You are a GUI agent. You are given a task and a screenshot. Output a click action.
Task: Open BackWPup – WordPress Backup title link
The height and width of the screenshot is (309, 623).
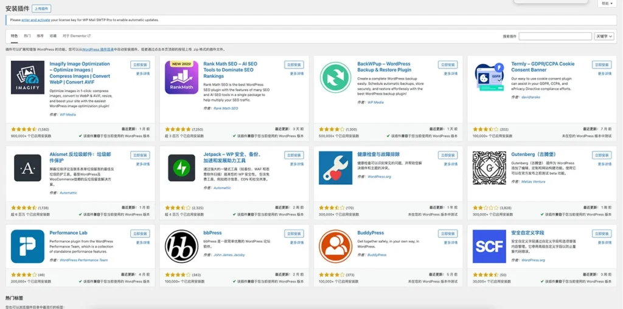coord(385,67)
